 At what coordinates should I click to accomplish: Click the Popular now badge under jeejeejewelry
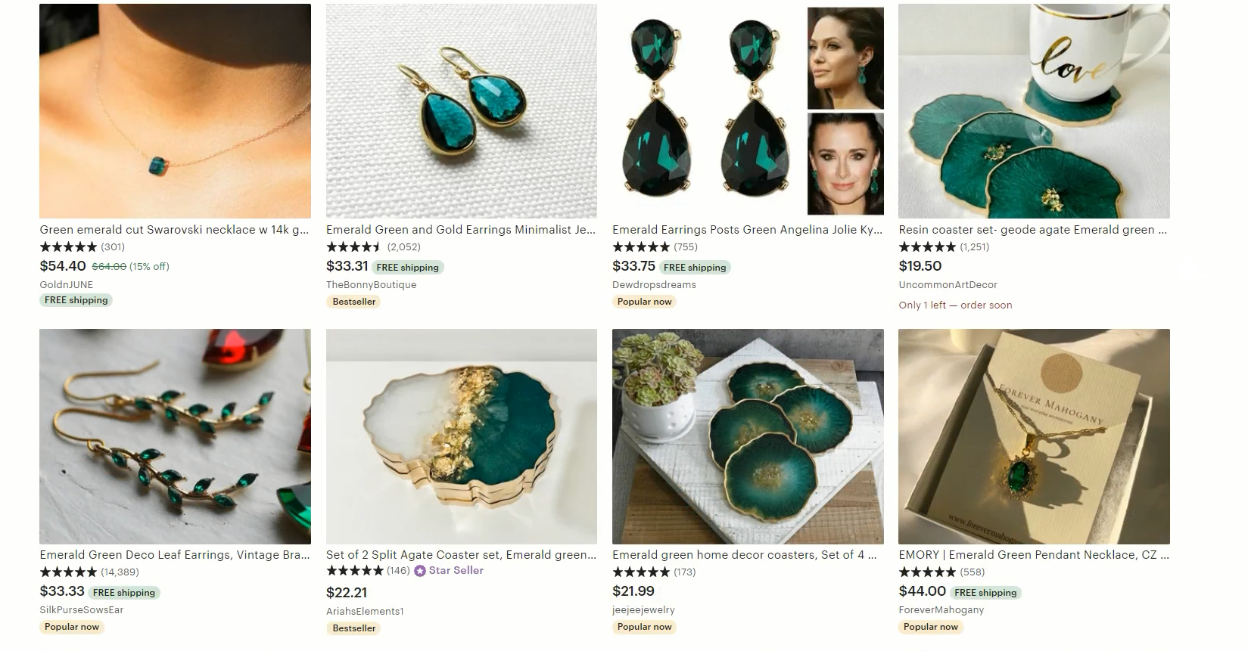tap(644, 627)
